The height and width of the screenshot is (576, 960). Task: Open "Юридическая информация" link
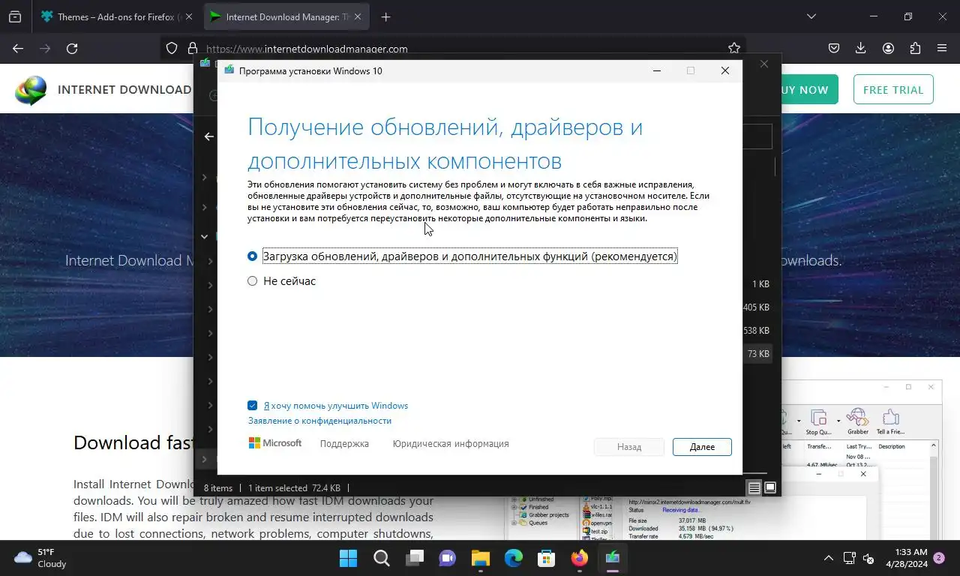[x=451, y=444]
